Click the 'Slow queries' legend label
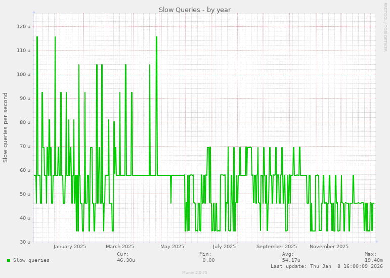The height and width of the screenshot is (278, 390). click(x=31, y=260)
